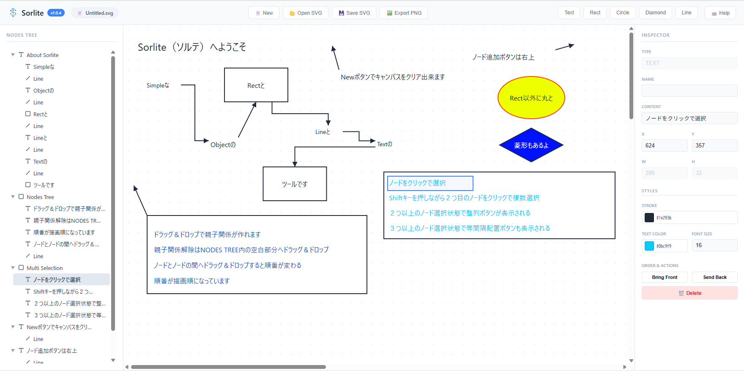This screenshot has height=371, width=744.
Task: Delete the selected node
Action: click(689, 293)
